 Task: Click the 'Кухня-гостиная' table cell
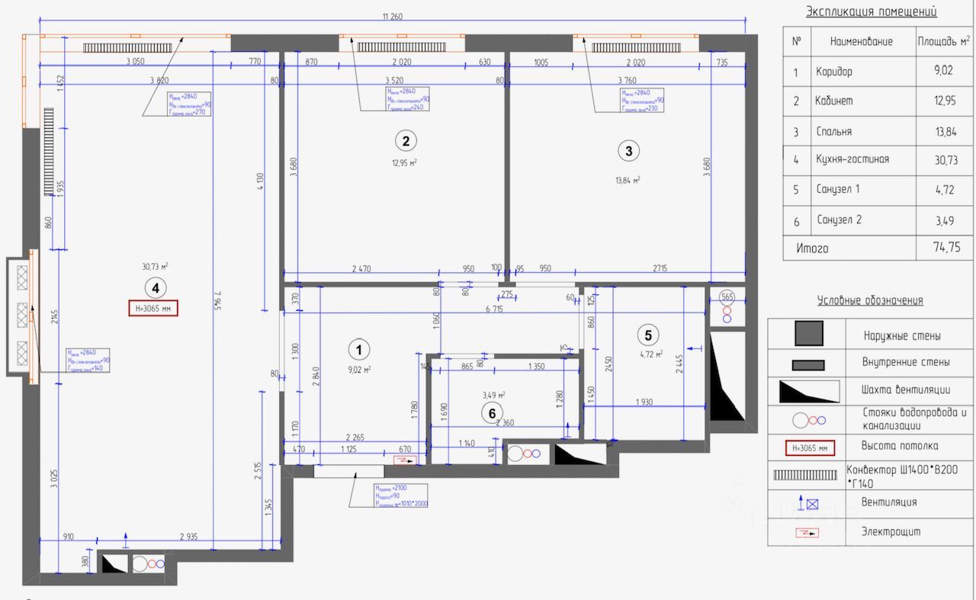(x=852, y=159)
